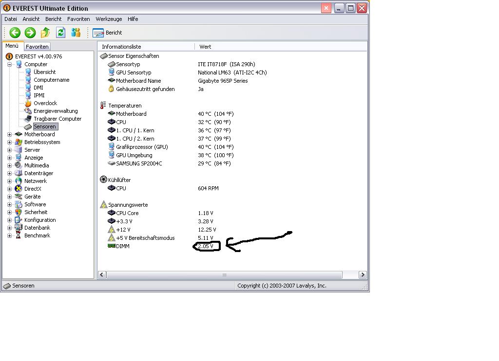
Task: Click the Netzwerk globe icon in tree
Action: click(x=19, y=181)
